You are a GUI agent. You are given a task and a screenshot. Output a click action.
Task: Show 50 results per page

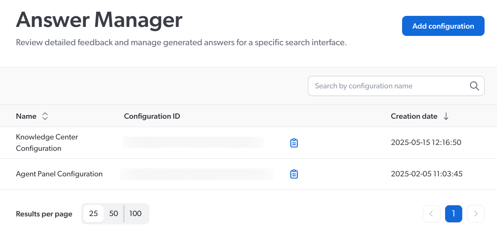[x=114, y=214]
